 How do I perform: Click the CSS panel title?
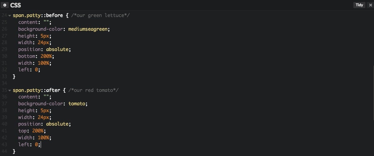click(16, 5)
